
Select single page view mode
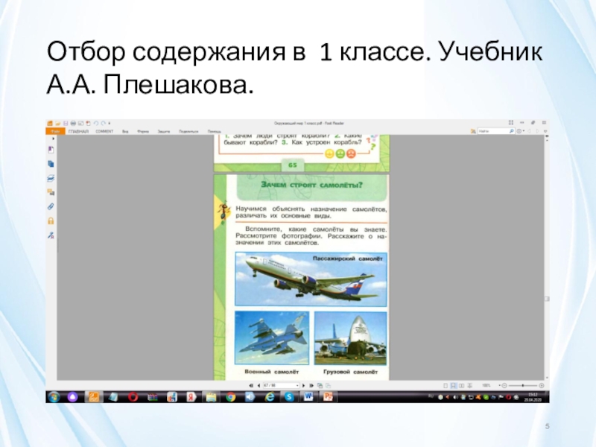tap(446, 385)
